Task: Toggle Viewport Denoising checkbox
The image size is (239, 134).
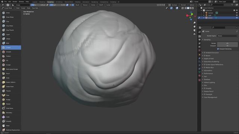Action: click(218, 49)
